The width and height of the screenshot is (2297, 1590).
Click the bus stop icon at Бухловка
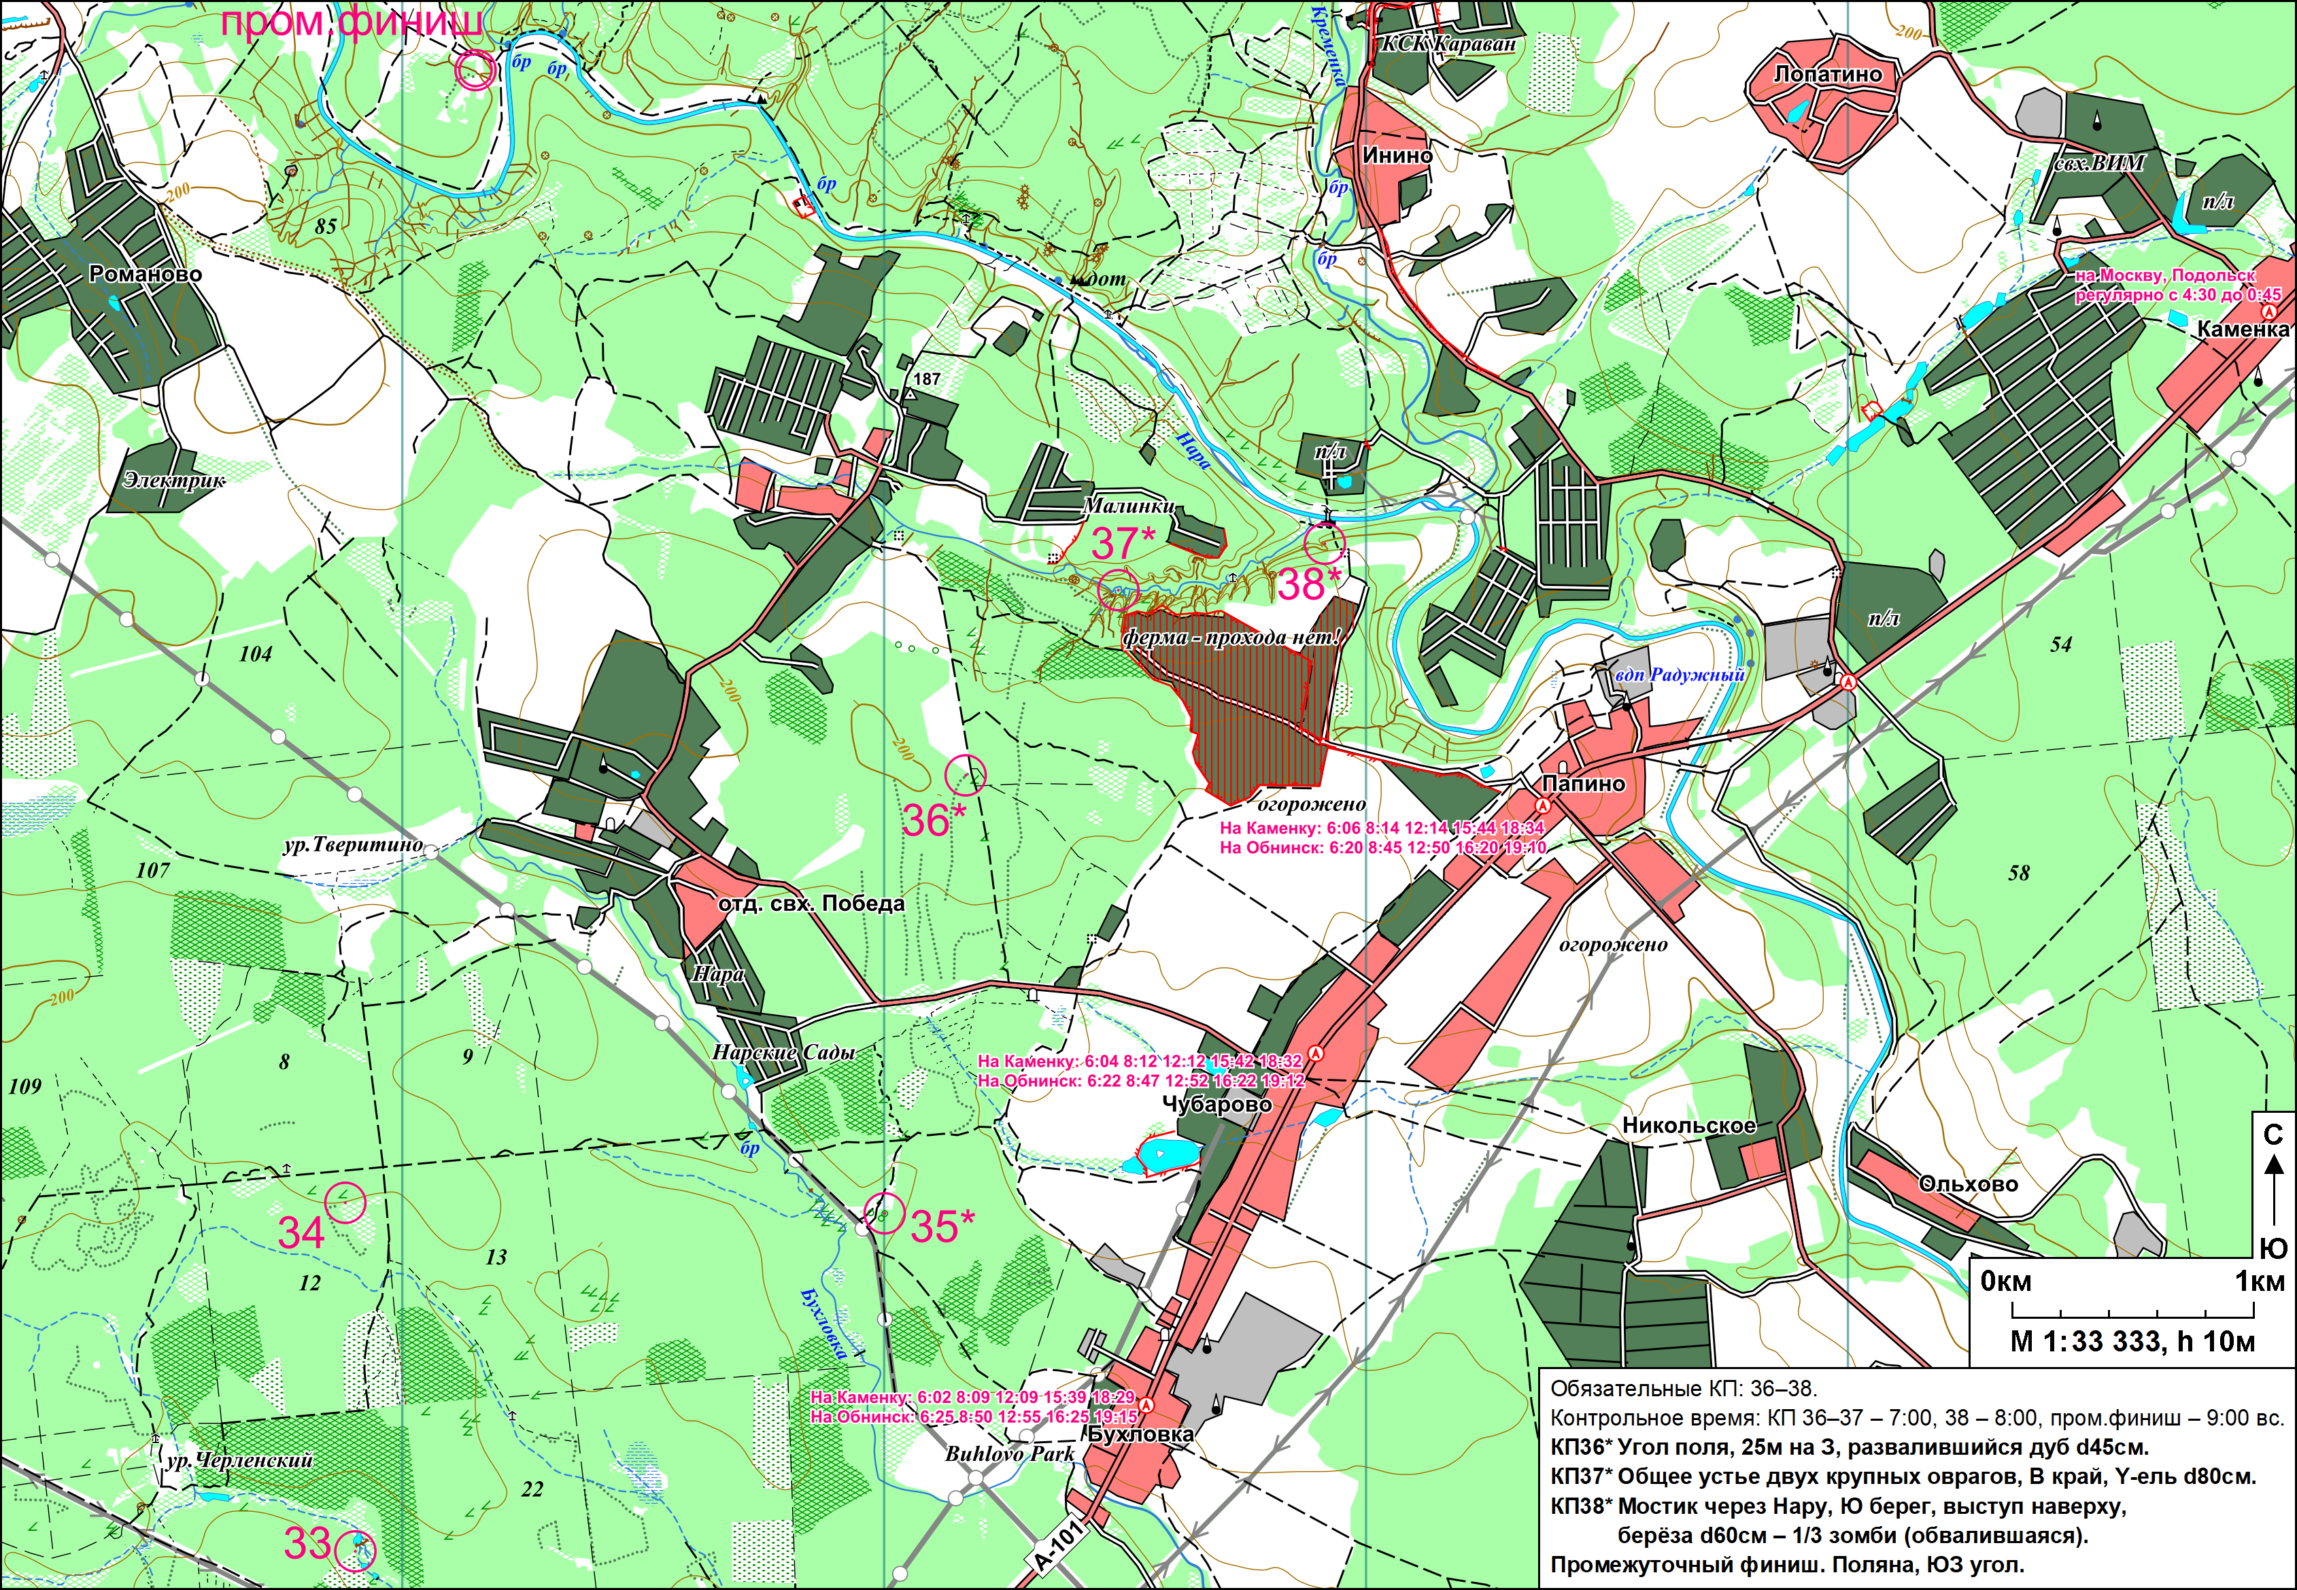pos(1146,1406)
